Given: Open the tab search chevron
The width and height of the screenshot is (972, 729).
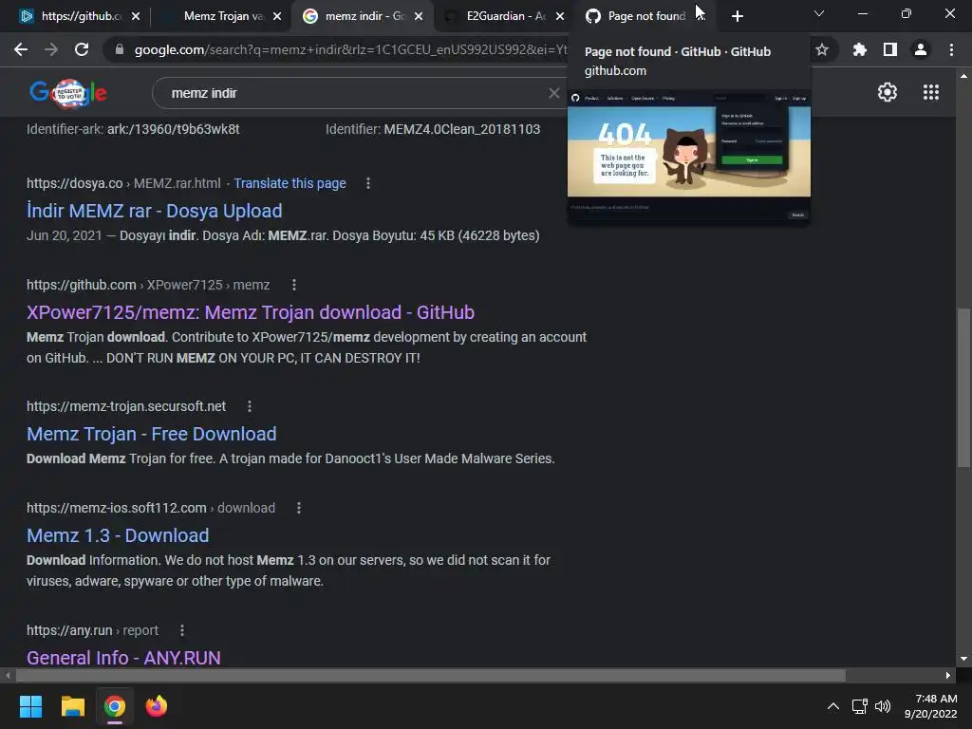Looking at the screenshot, I should click(819, 13).
